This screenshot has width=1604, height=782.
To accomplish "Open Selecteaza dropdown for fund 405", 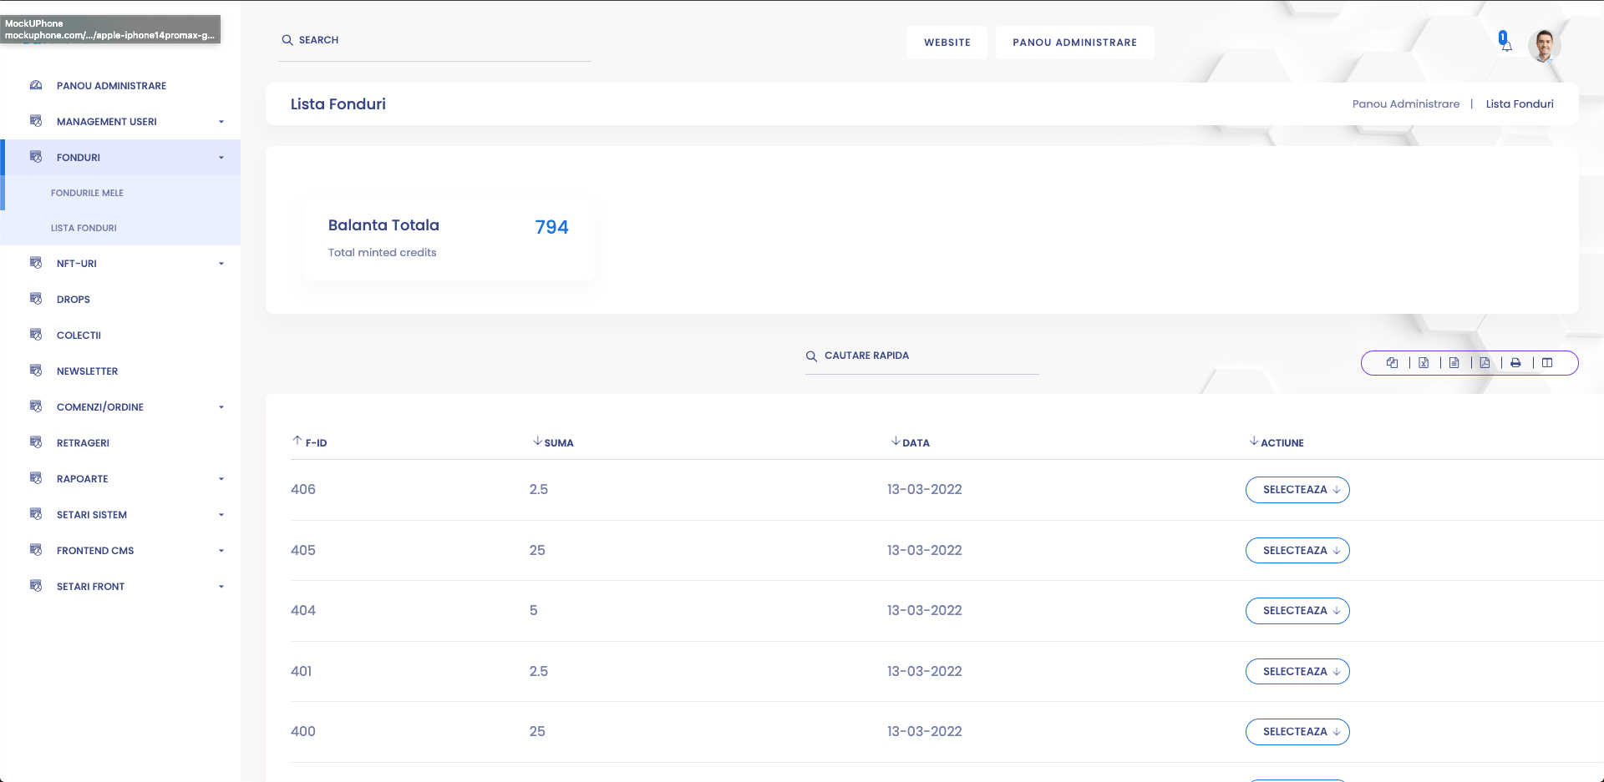I will 1297,551.
